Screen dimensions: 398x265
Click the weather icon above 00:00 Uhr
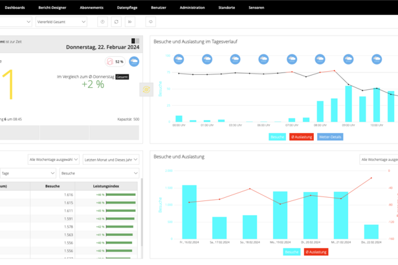tap(179, 59)
